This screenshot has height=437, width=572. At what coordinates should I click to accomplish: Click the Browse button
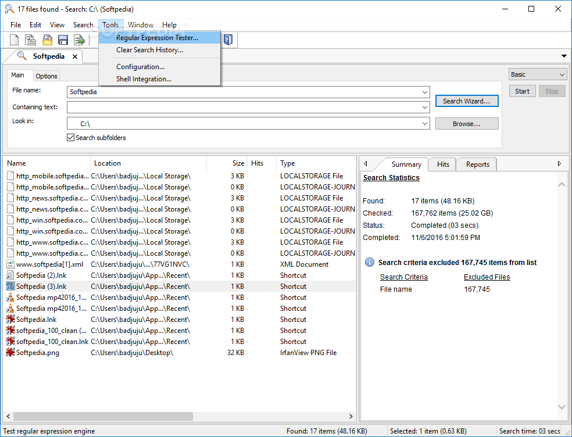click(x=467, y=124)
